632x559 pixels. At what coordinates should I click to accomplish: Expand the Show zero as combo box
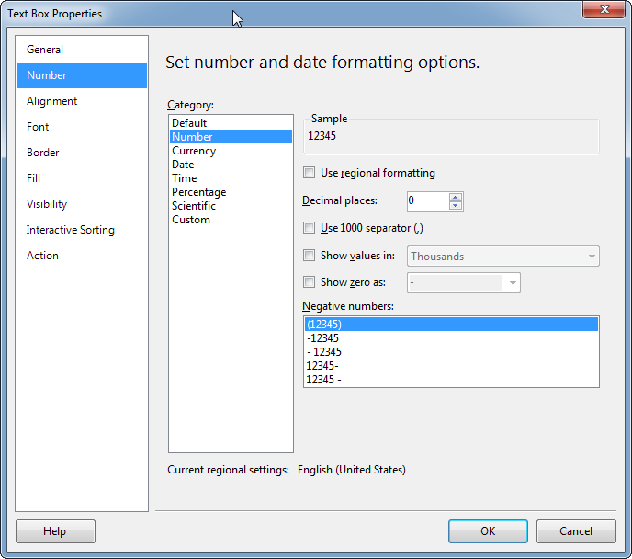pos(464,283)
